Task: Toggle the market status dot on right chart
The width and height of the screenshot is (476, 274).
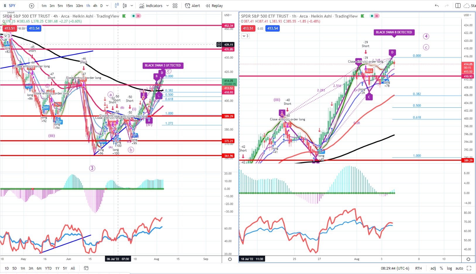Action: (372, 16)
